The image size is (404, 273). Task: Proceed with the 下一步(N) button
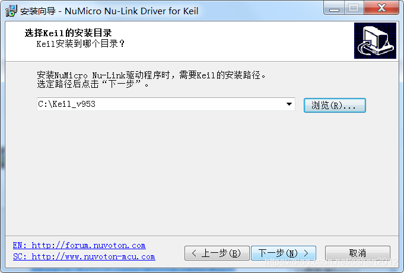coord(284,253)
